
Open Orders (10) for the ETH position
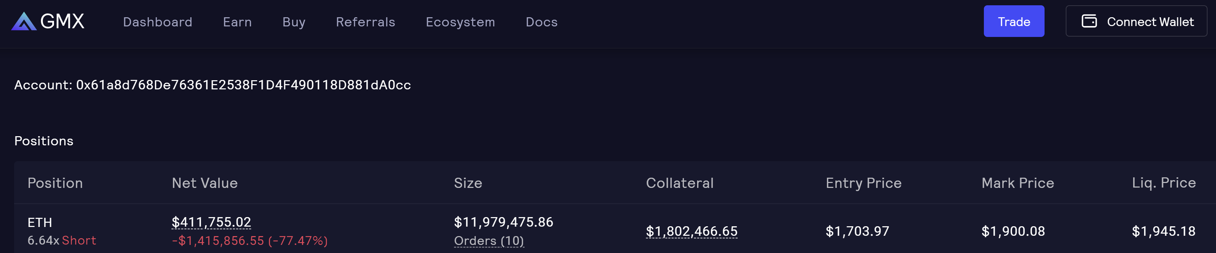point(489,240)
